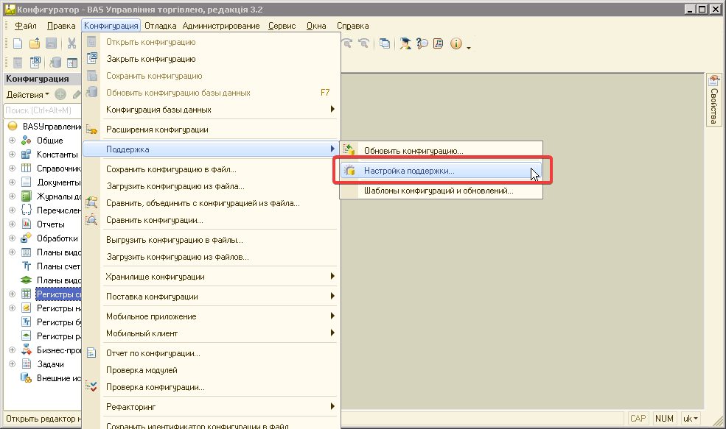The image size is (726, 429).
Task: Expand the Задачи tree node
Action: [x=12, y=364]
